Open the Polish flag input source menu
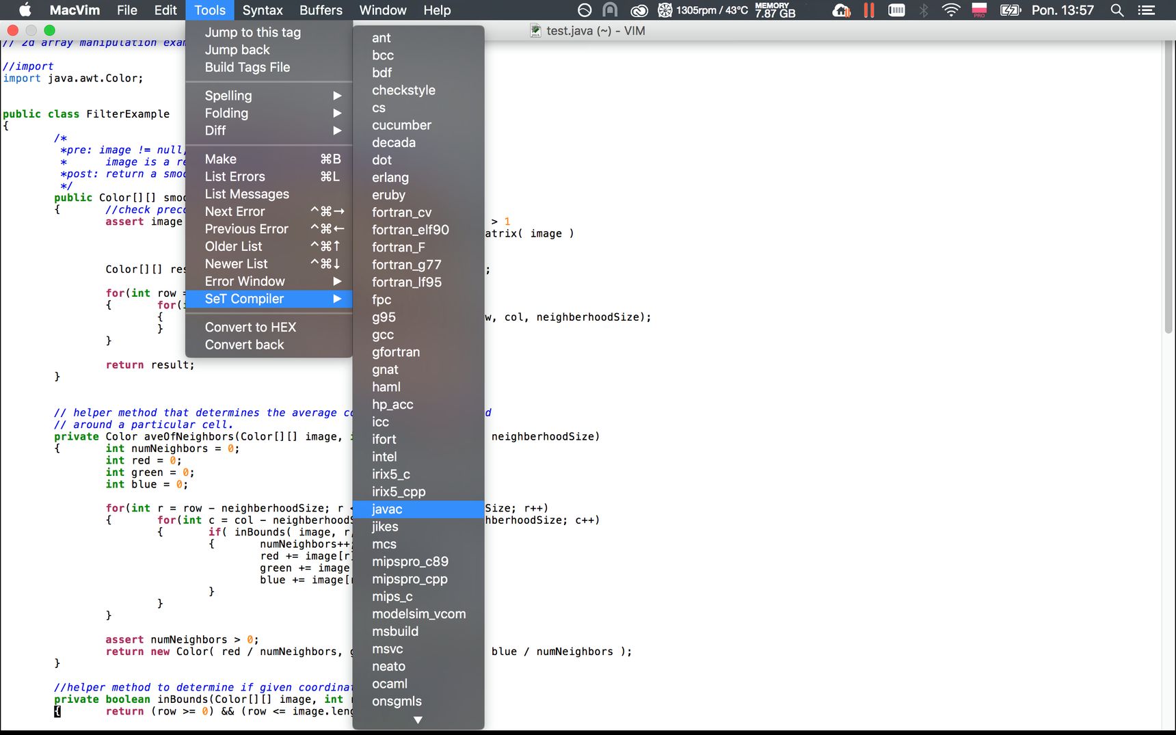Screen dimensions: 1176x735 [x=979, y=10]
